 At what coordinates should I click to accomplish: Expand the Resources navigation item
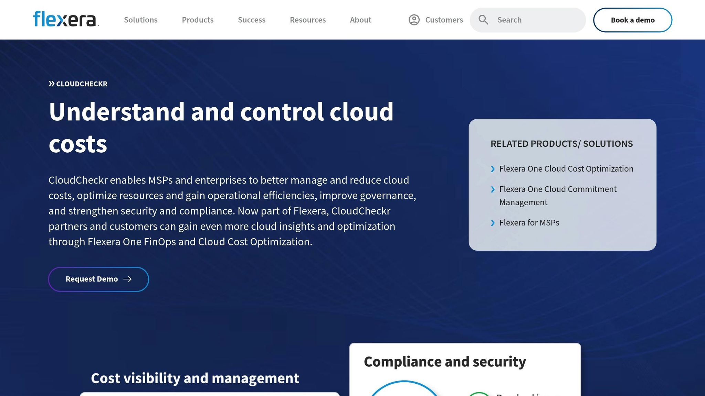point(307,20)
